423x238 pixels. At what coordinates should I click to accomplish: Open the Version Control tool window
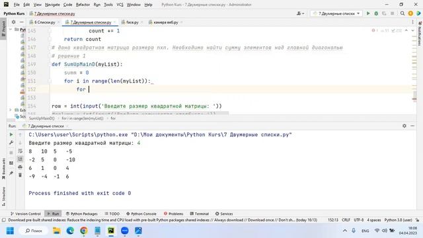26,214
